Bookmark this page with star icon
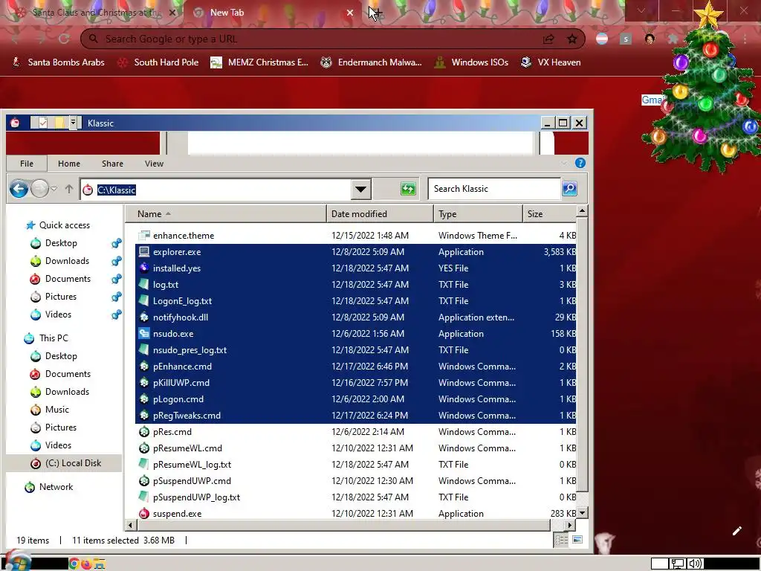Screen dimensions: 761x571 click(x=572, y=39)
